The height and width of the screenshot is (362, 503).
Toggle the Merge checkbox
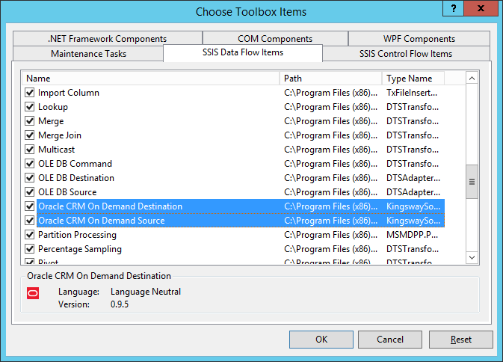(30, 121)
